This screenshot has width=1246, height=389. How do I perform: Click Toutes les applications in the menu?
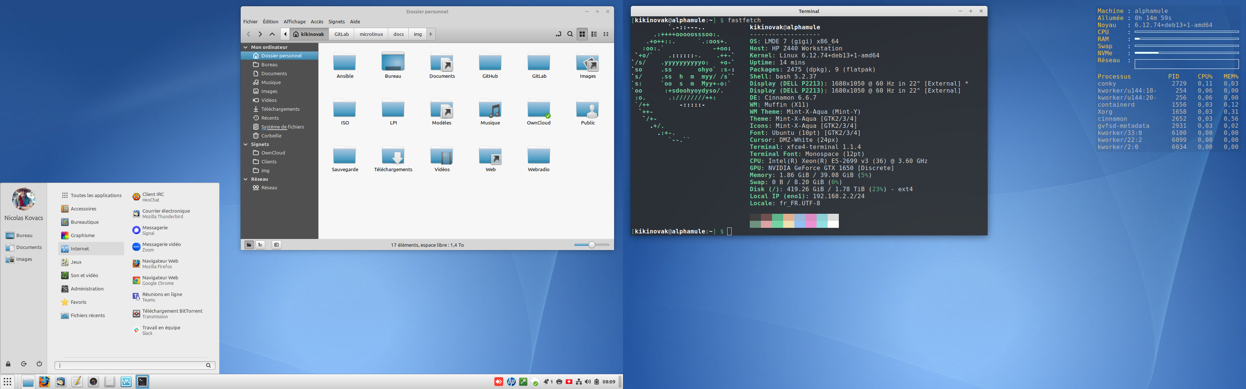[95, 195]
